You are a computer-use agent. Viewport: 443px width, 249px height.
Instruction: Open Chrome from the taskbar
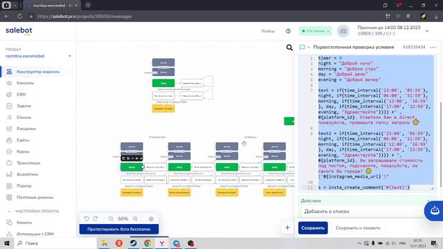[x=147, y=243]
